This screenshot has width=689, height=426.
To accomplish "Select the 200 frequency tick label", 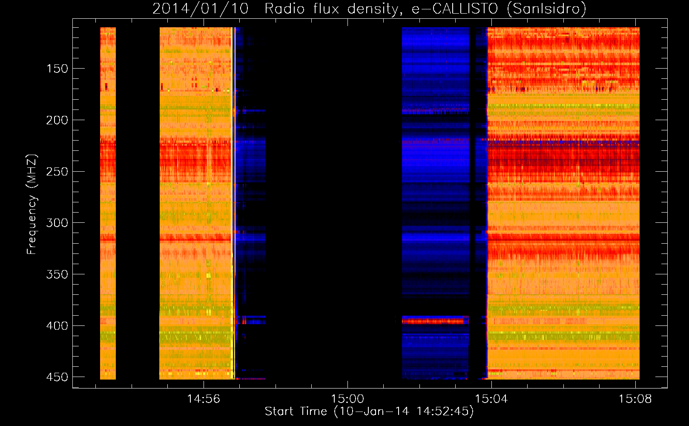I will coord(57,120).
